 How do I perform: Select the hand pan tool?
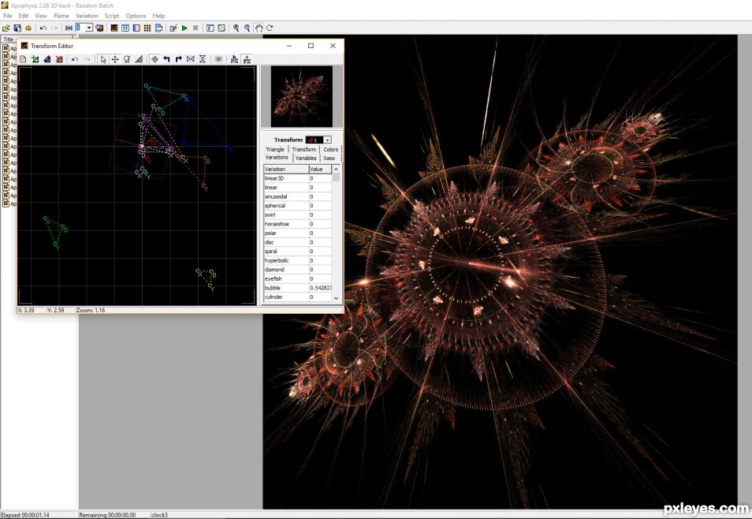259,28
